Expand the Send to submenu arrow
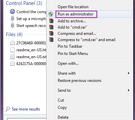Image resolution: width=135 pixels, height=120 pixels. (x=129, y=90)
